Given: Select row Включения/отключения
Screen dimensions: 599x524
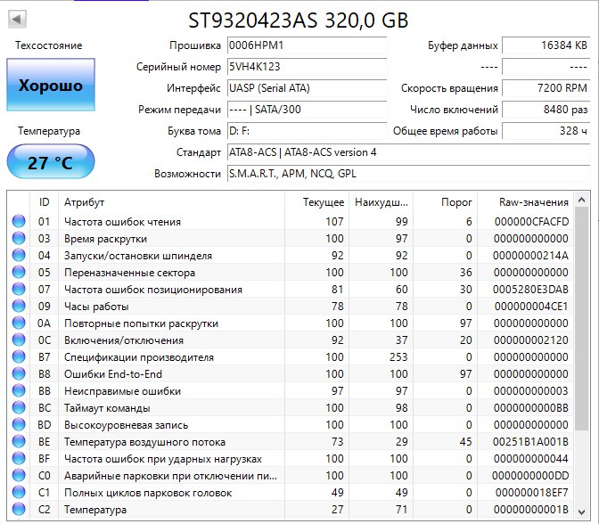Looking at the screenshot, I should click(291, 340).
